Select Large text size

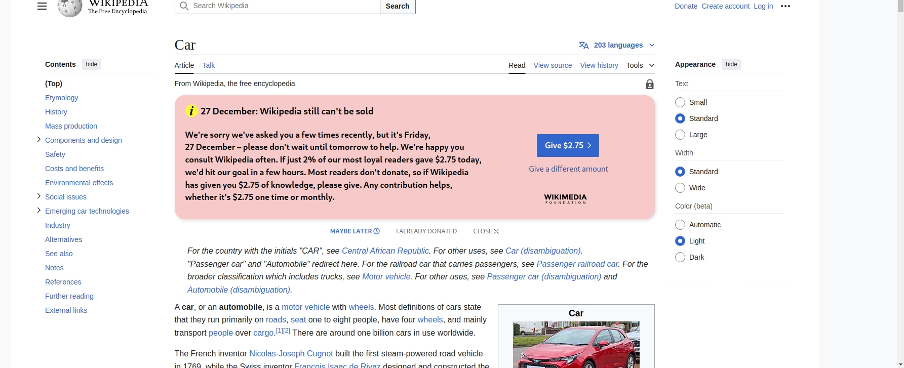tap(680, 135)
